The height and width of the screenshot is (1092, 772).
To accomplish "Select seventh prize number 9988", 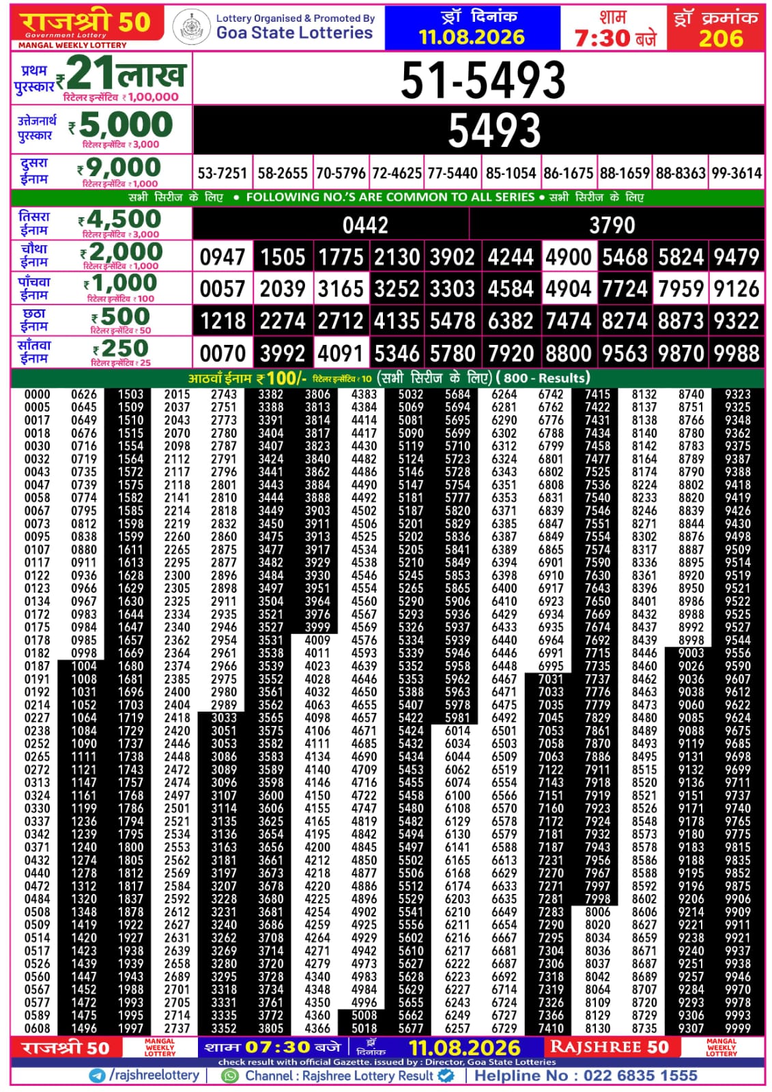I will tap(737, 354).
